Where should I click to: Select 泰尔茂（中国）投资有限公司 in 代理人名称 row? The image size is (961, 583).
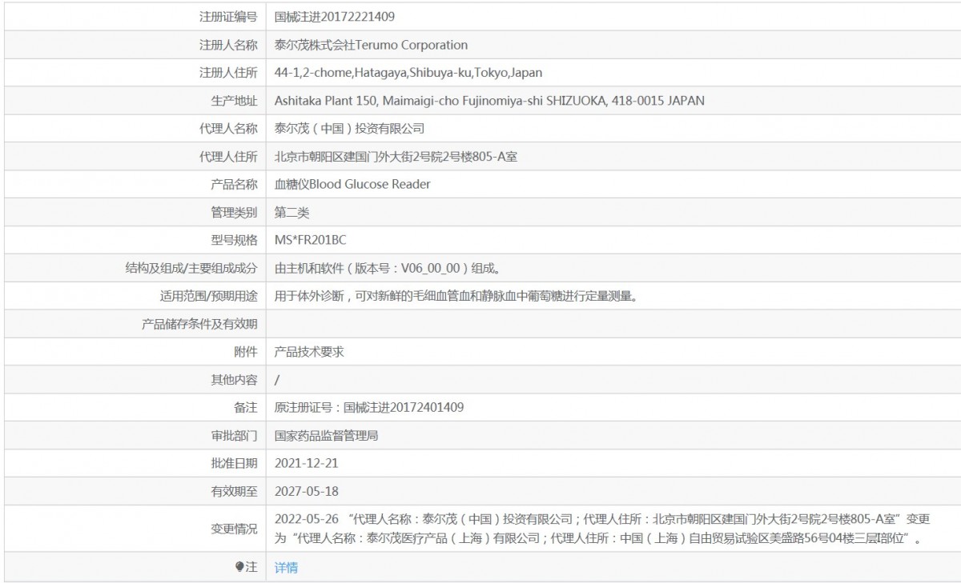tap(349, 128)
